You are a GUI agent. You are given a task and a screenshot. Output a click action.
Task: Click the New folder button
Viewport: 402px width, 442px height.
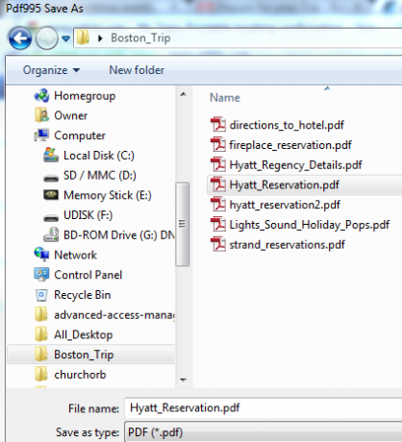point(137,70)
